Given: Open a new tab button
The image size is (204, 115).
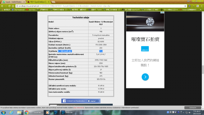Looking at the screenshot, I should click(53, 2).
